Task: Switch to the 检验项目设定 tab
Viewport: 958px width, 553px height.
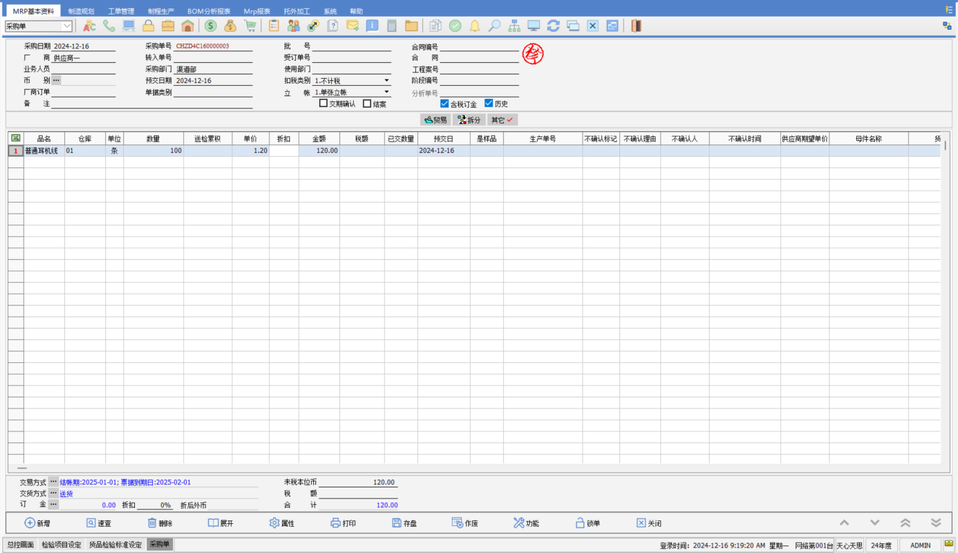Action: (61, 545)
